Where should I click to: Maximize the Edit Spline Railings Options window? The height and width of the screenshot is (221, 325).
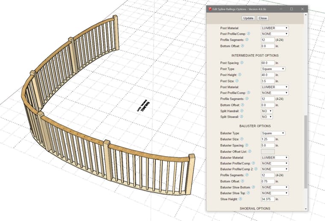tap(292, 9)
